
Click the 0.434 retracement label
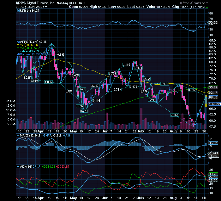[x=138, y=68]
